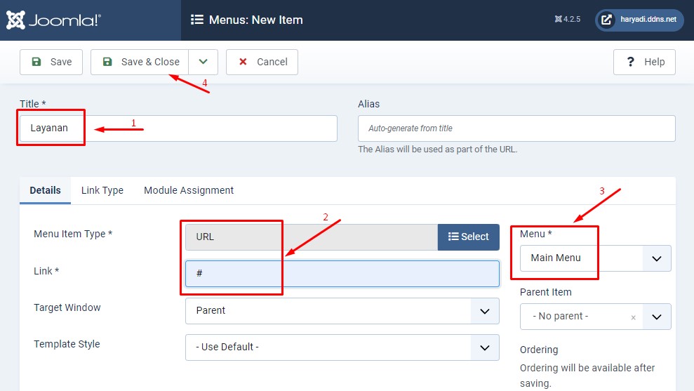
Task: Click the Alias input field
Action: [516, 128]
